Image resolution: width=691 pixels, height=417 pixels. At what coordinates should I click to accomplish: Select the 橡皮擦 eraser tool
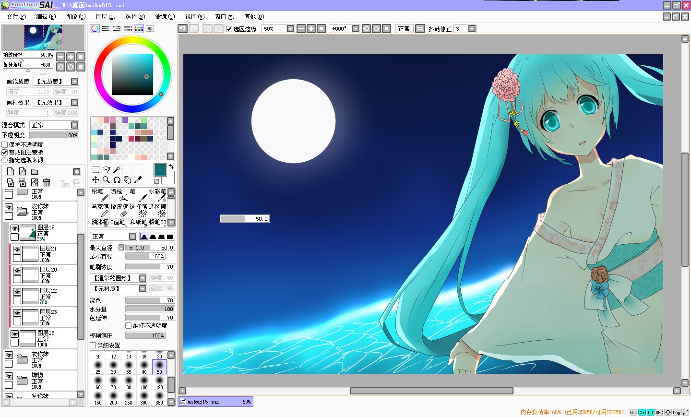pos(119,211)
